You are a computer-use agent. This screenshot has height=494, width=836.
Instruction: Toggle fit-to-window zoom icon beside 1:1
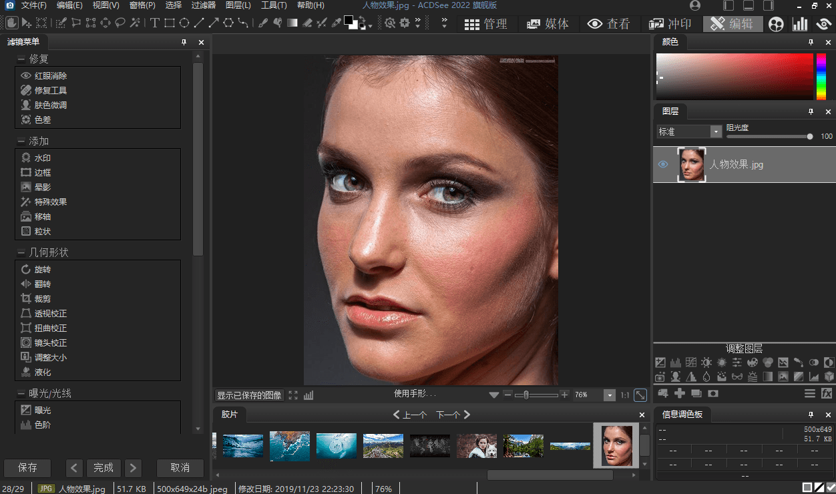(640, 395)
